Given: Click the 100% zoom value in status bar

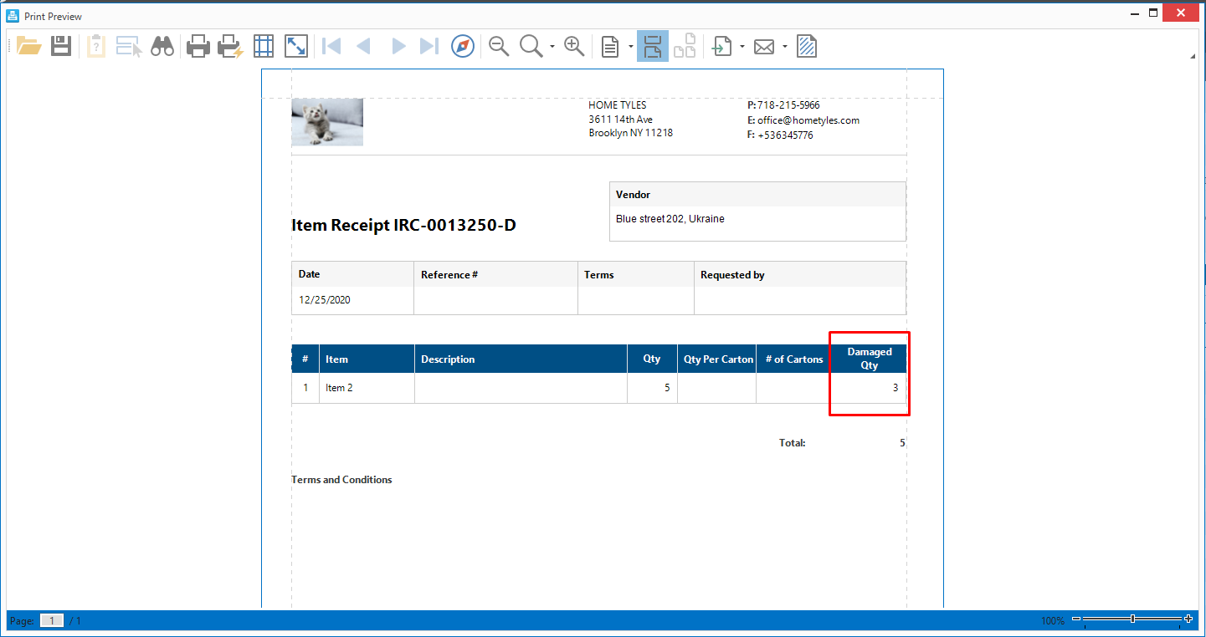Looking at the screenshot, I should [1053, 621].
